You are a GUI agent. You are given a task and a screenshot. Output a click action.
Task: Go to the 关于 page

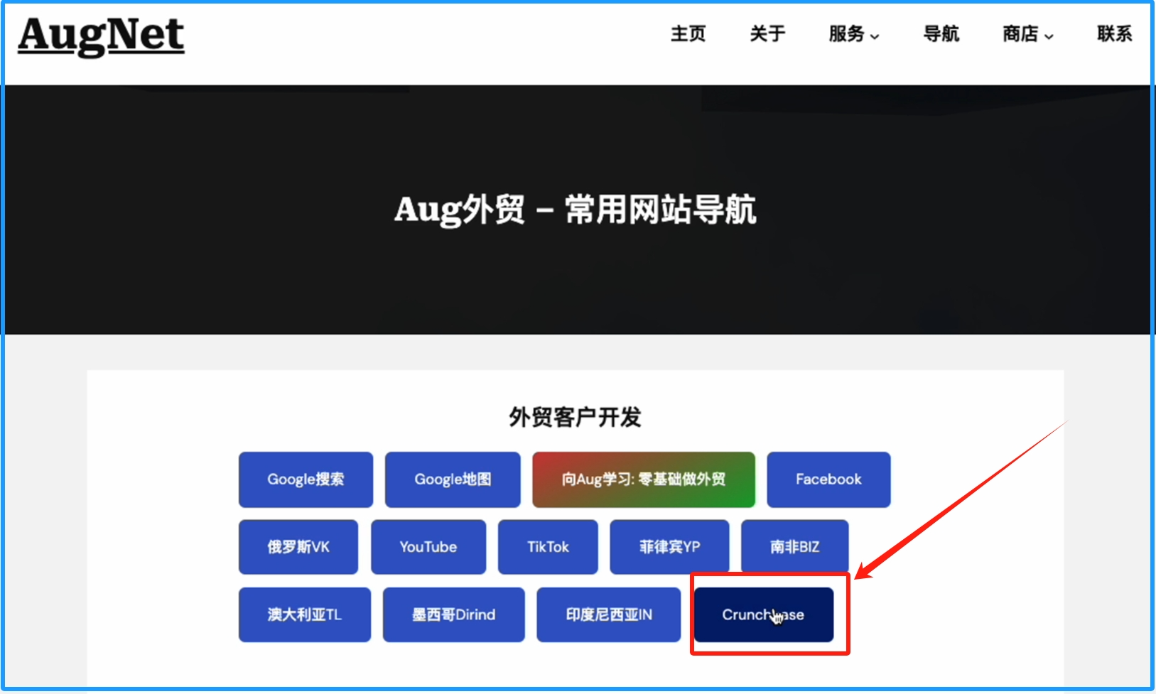[767, 34]
